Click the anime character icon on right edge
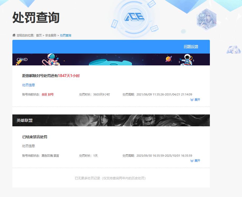The width and height of the screenshot is (242, 197). pos(233,49)
